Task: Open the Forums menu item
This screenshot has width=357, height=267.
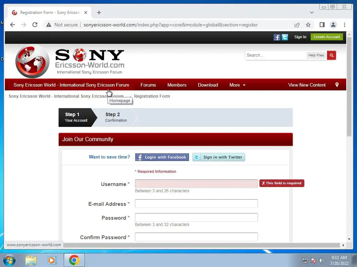Action: (148, 85)
